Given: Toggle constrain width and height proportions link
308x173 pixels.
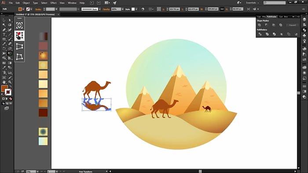Looking at the screenshot, I should (222, 9).
